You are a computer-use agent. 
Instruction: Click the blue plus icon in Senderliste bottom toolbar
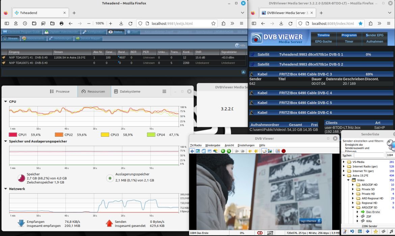368,231
